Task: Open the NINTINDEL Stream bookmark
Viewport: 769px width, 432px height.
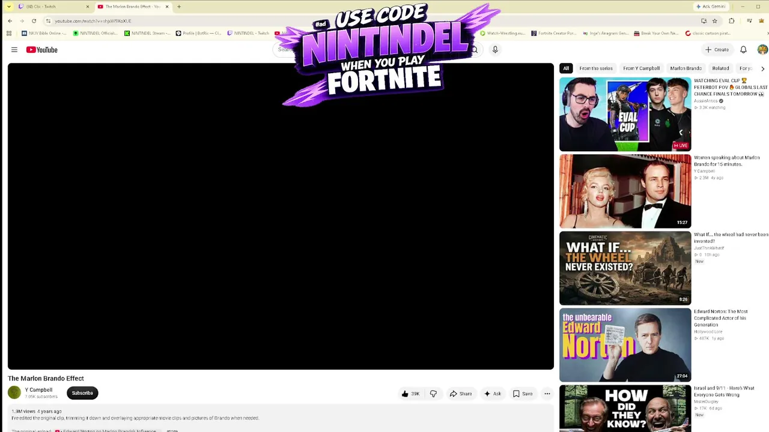Action: coord(147,34)
